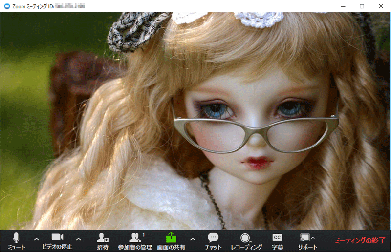Minimize the Zoom meeting window
This screenshot has height=252, width=391.
tap(341, 6)
